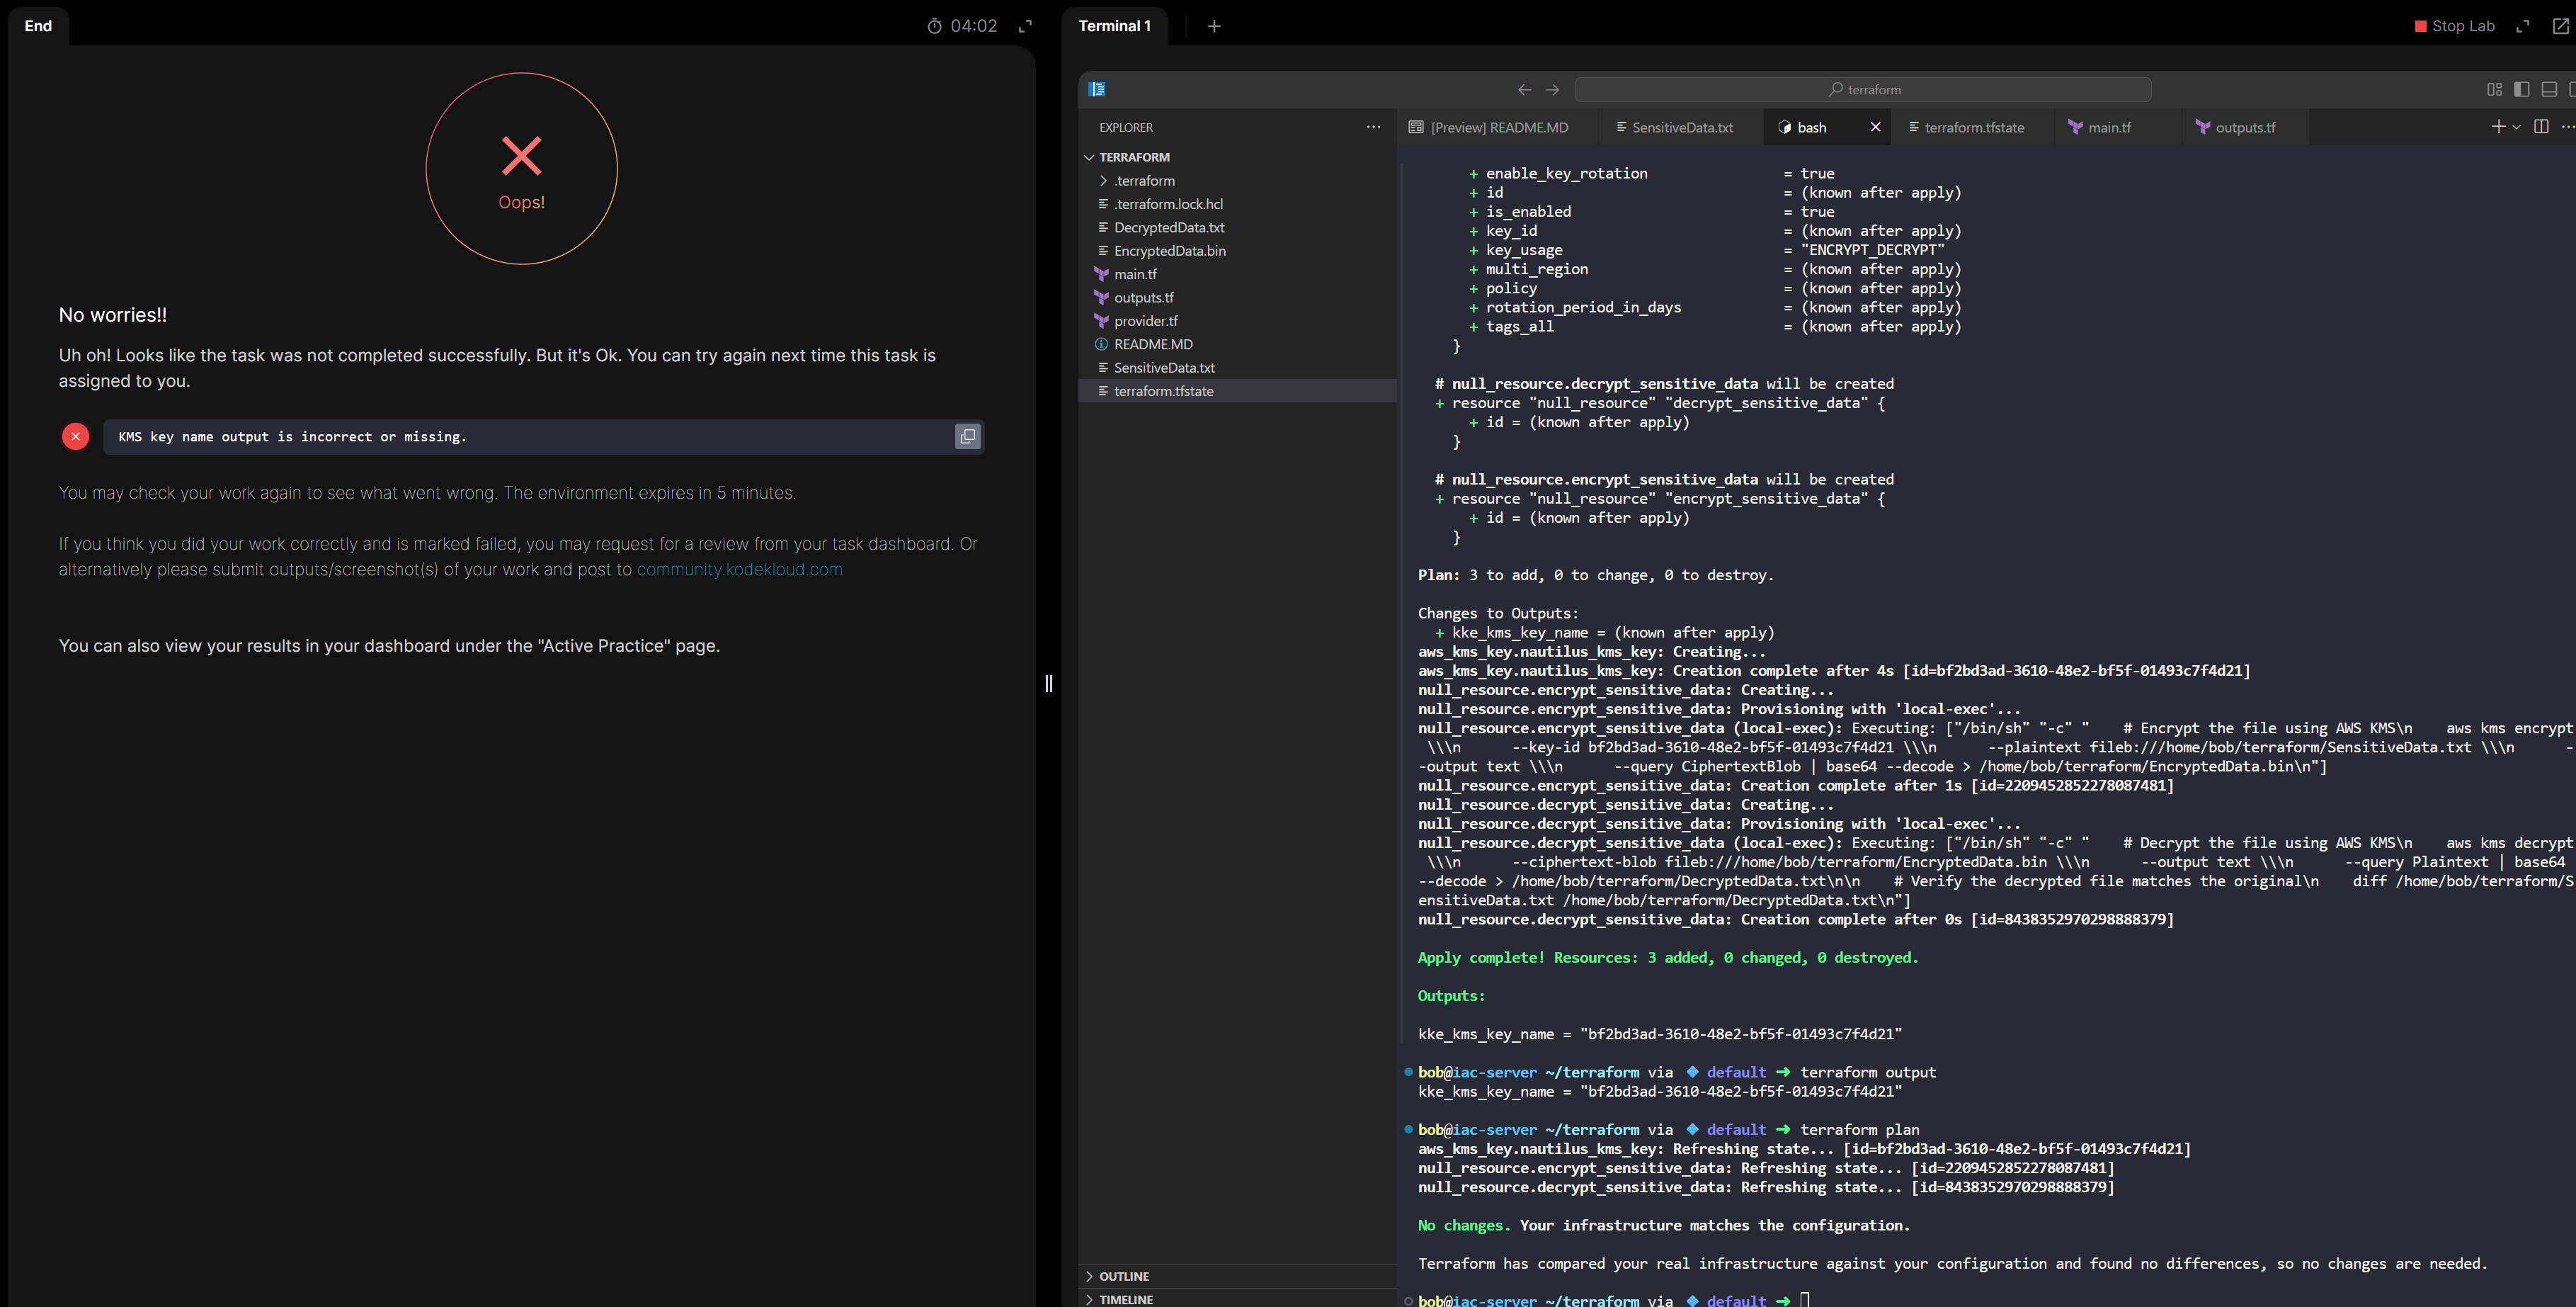The width and height of the screenshot is (2576, 1307).
Task: Click the split terminal icon
Action: (x=2541, y=126)
